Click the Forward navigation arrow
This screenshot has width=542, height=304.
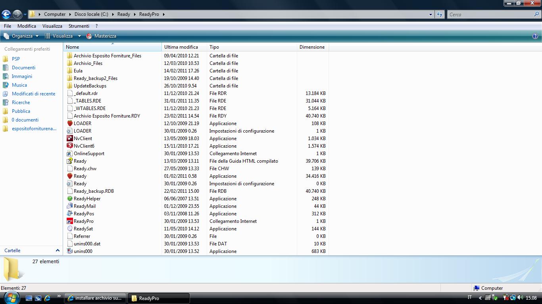17,15
